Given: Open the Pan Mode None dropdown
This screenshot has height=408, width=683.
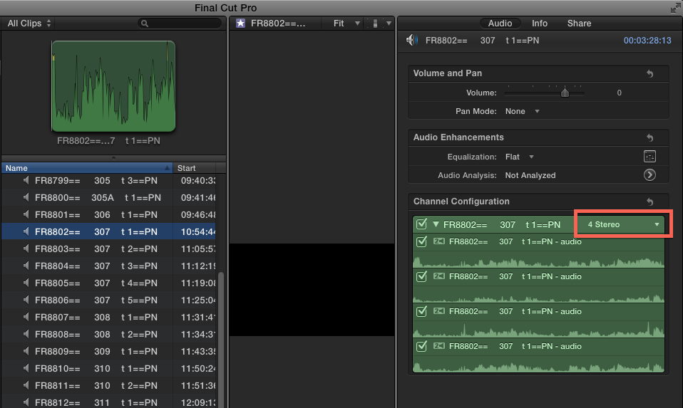Looking at the screenshot, I should click(x=523, y=111).
